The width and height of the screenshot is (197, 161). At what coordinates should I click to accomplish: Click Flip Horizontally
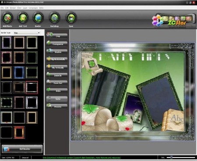point(57,59)
